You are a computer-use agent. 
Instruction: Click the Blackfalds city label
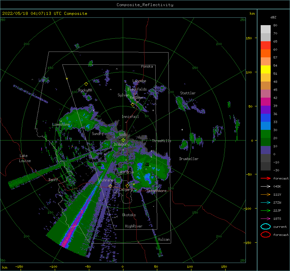137,89
